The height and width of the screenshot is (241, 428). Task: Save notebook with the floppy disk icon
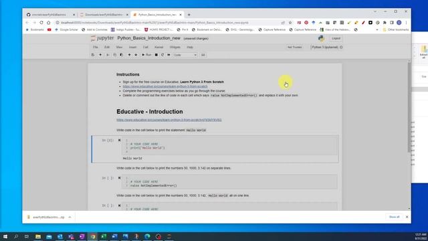click(93, 55)
